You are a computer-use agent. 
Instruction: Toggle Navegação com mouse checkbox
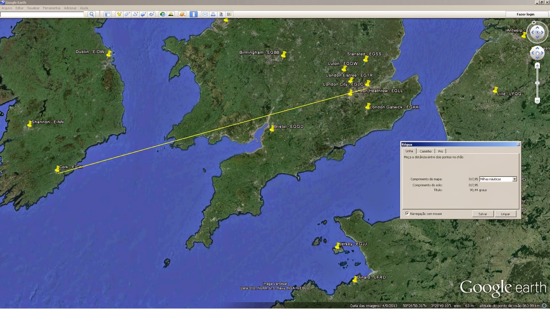pos(407,214)
